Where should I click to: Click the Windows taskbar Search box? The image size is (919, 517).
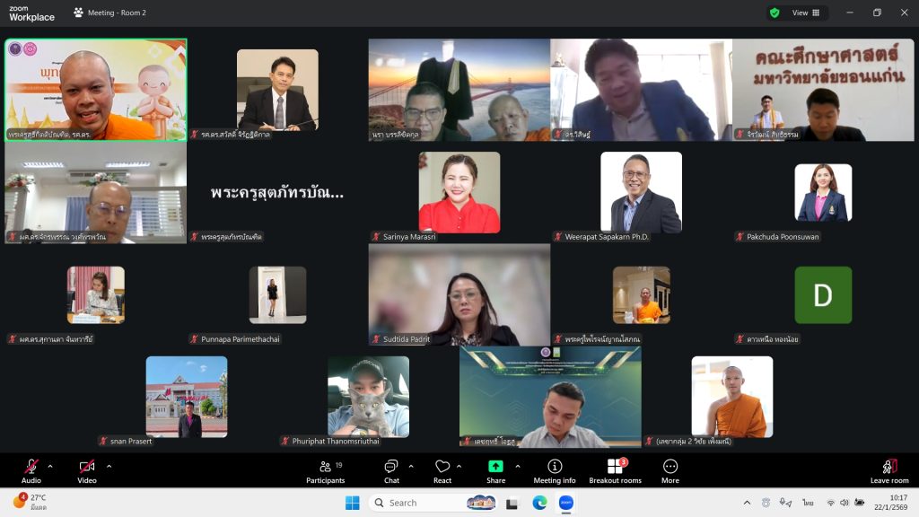click(422, 503)
